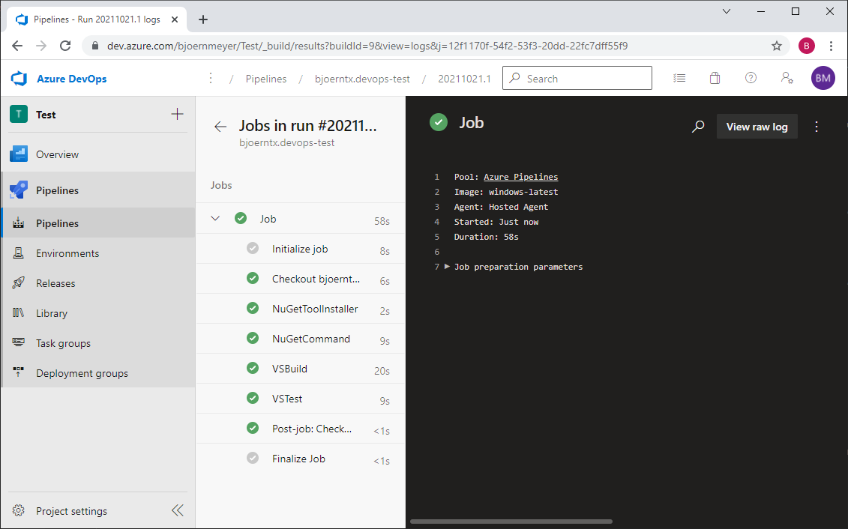848x529 pixels.
Task: Open Releases in the sidebar
Action: (98, 283)
